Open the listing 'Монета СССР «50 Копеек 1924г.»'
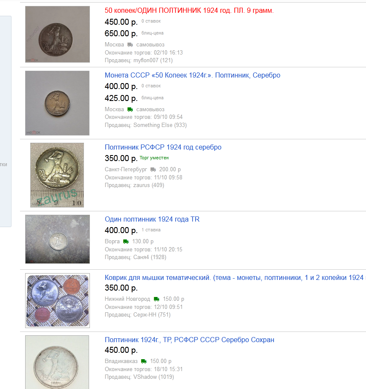 192,75
